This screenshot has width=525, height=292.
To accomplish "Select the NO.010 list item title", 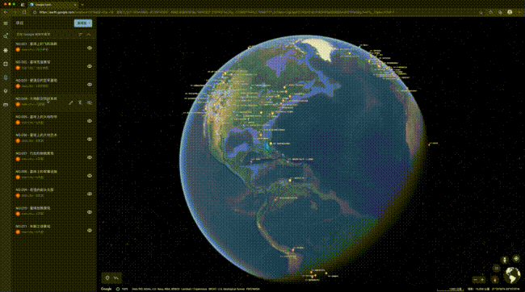I will tap(33, 208).
